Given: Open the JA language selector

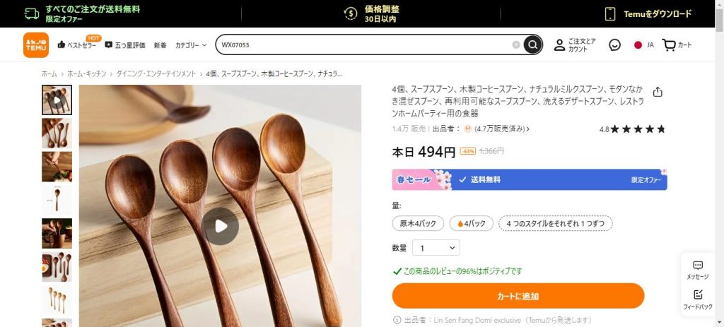Looking at the screenshot, I should click(x=643, y=45).
